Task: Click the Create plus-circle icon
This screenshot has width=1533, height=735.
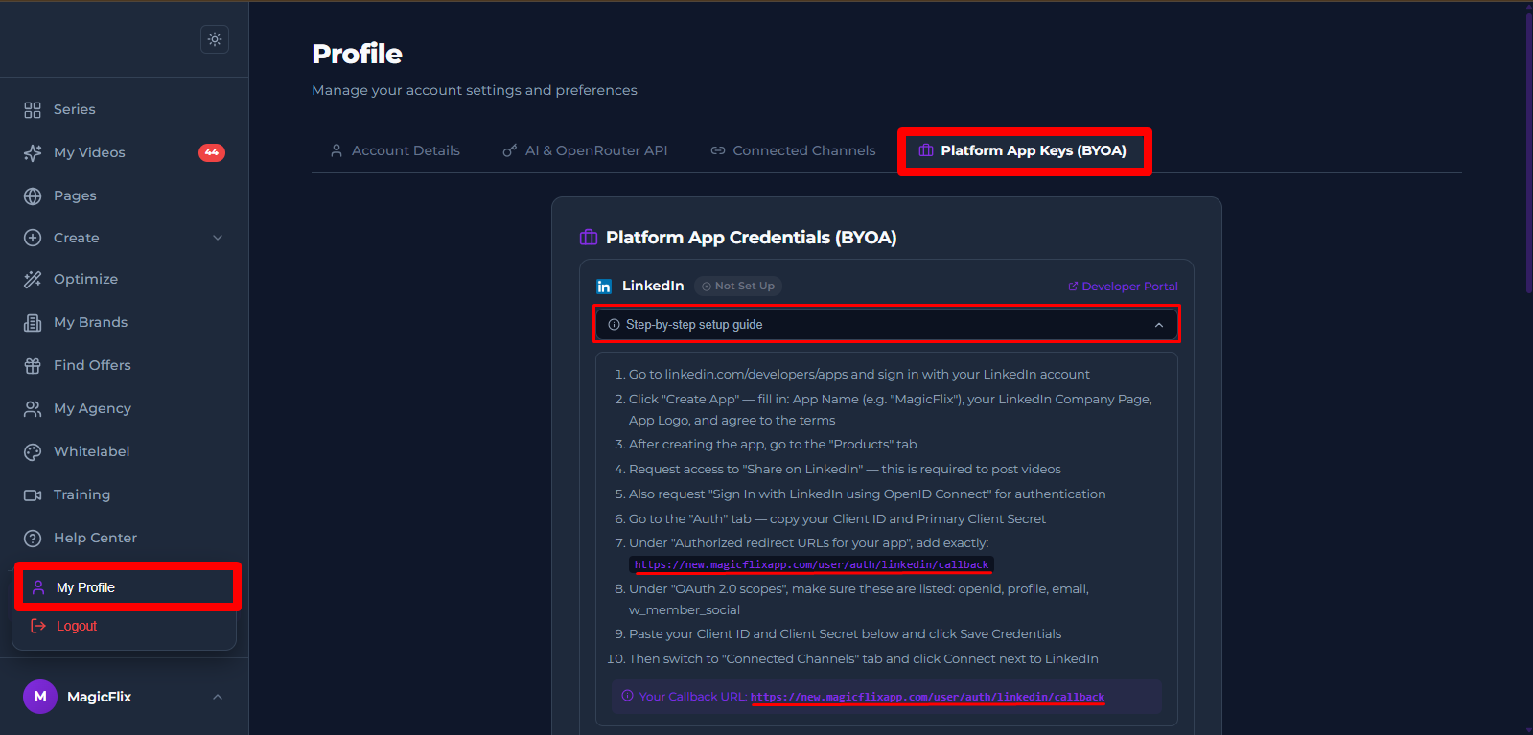Action: 33,238
